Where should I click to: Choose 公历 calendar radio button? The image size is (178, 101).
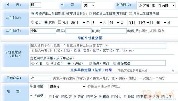[x=32, y=22]
